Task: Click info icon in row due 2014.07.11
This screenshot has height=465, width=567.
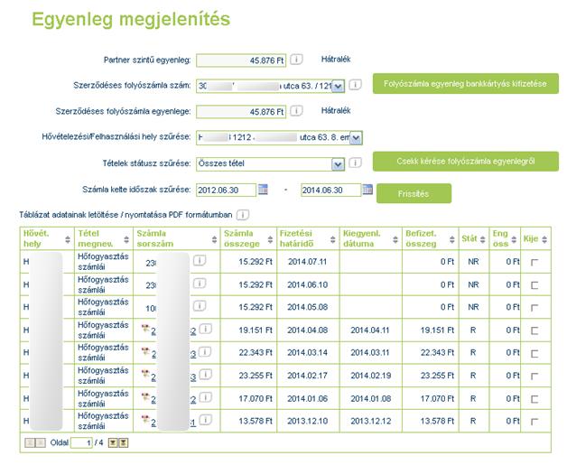Action: (200, 260)
